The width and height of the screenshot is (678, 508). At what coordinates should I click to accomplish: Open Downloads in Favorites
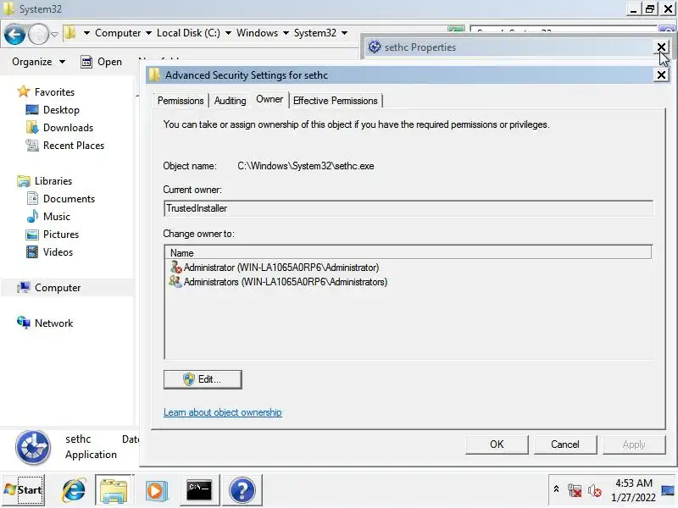[x=69, y=128]
